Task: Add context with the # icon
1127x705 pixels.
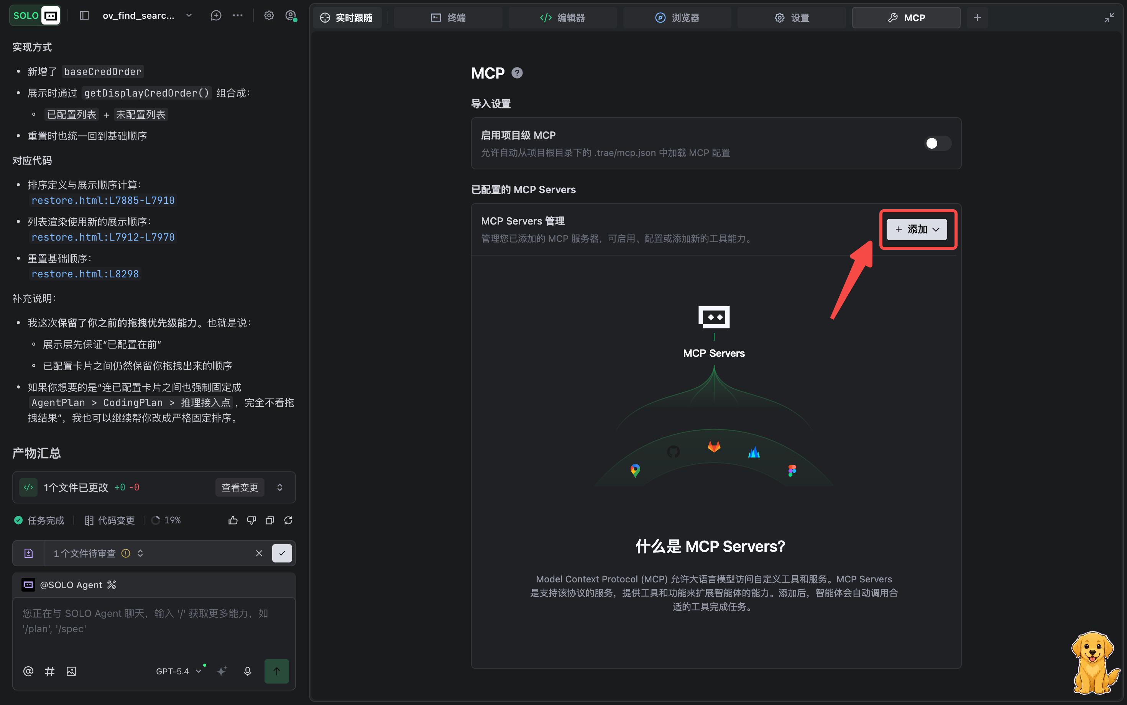Action: tap(50, 671)
